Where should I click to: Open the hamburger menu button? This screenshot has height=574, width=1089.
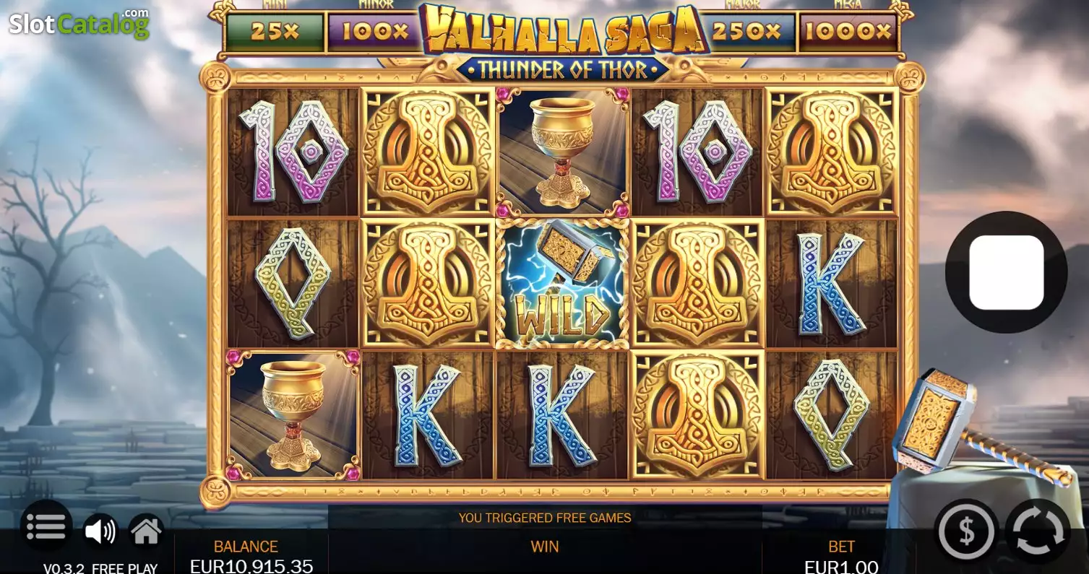point(46,526)
